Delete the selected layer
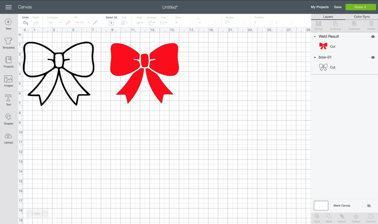 point(371,26)
